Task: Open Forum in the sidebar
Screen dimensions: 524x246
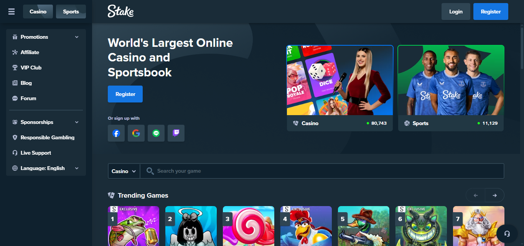Action: coord(46,98)
